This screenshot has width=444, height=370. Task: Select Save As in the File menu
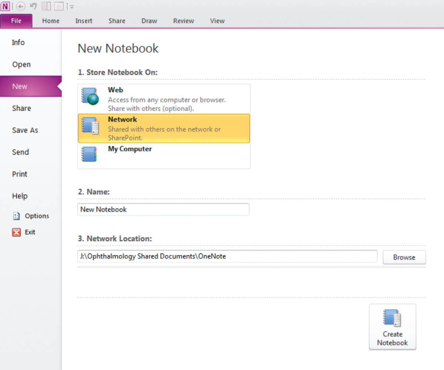[25, 130]
